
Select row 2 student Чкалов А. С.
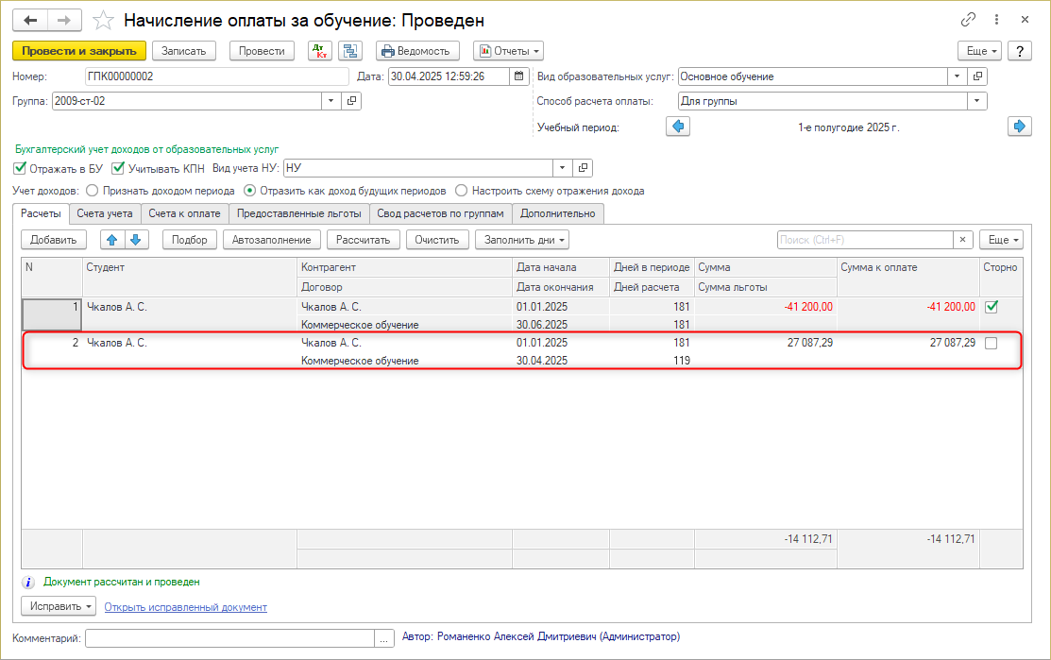[117, 343]
